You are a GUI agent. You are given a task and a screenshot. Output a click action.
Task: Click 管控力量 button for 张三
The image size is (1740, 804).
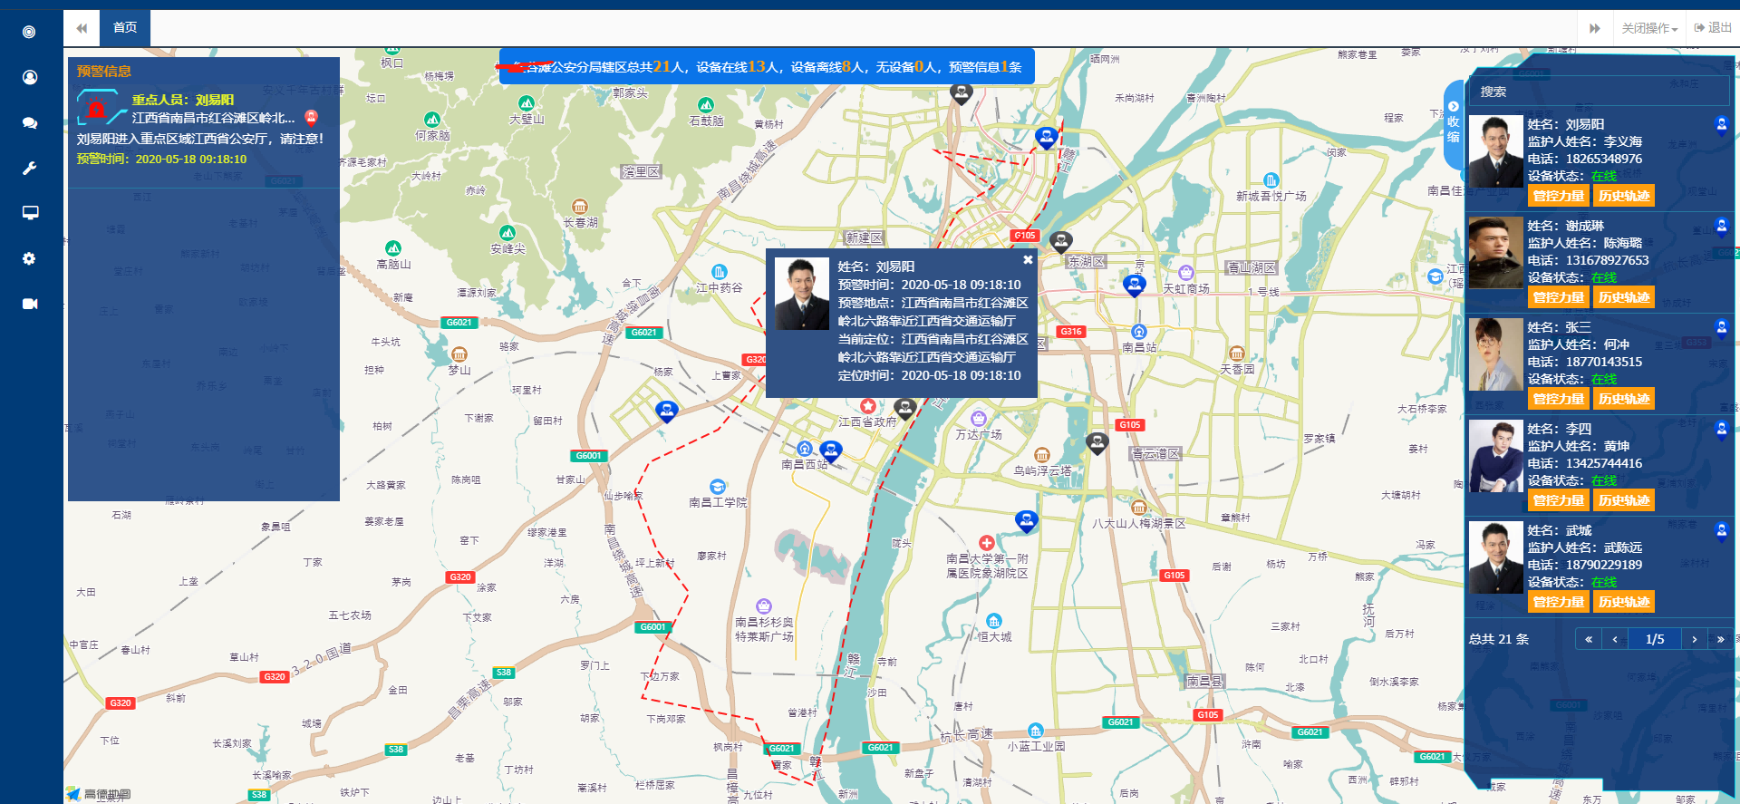click(x=1558, y=399)
